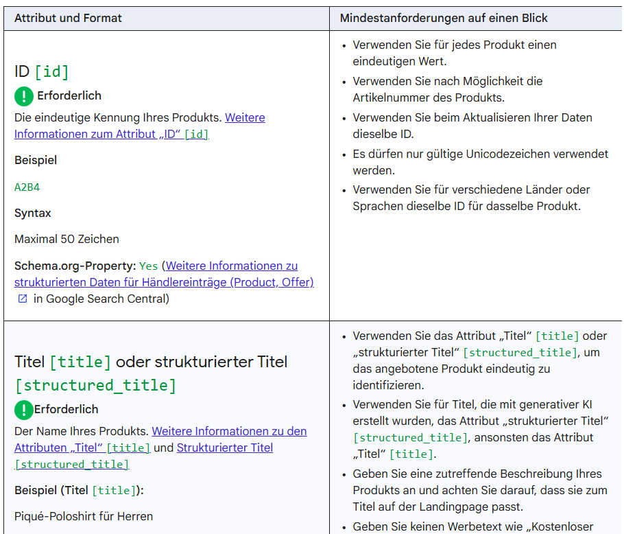Click the 'Schema.org-Property:' label
The width and height of the screenshot is (624, 534).
click(75, 266)
